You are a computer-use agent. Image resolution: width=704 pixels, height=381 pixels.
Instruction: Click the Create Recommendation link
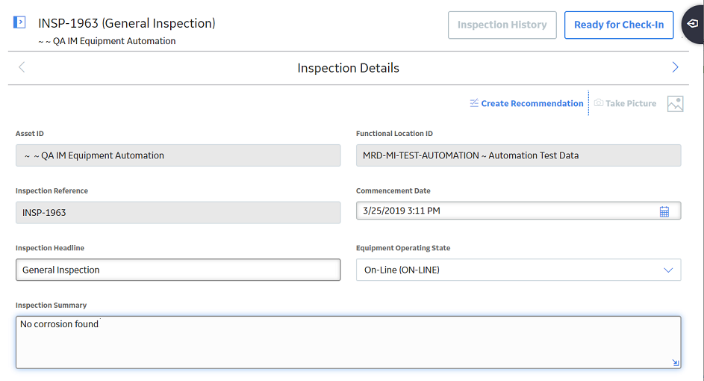(532, 103)
